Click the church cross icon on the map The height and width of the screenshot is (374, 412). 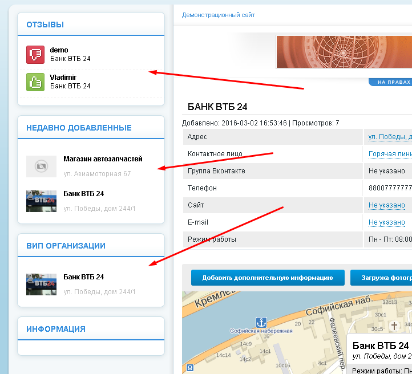click(394, 326)
